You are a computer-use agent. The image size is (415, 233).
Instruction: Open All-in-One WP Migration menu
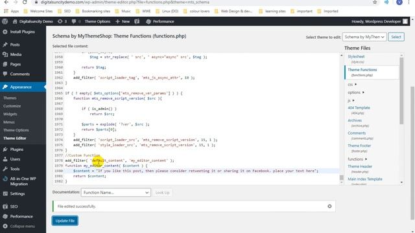(x=23, y=181)
